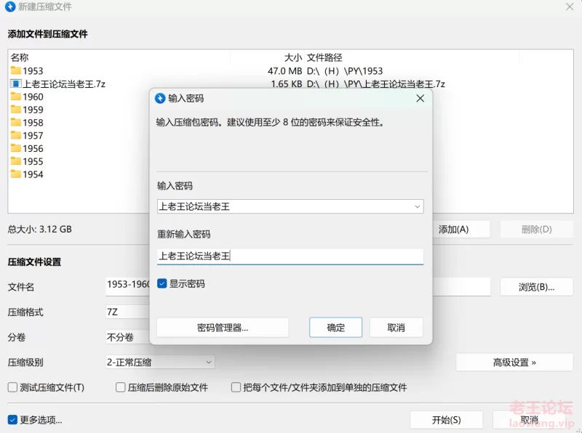Click the 确定 button
This screenshot has height=433, width=582.
[336, 328]
